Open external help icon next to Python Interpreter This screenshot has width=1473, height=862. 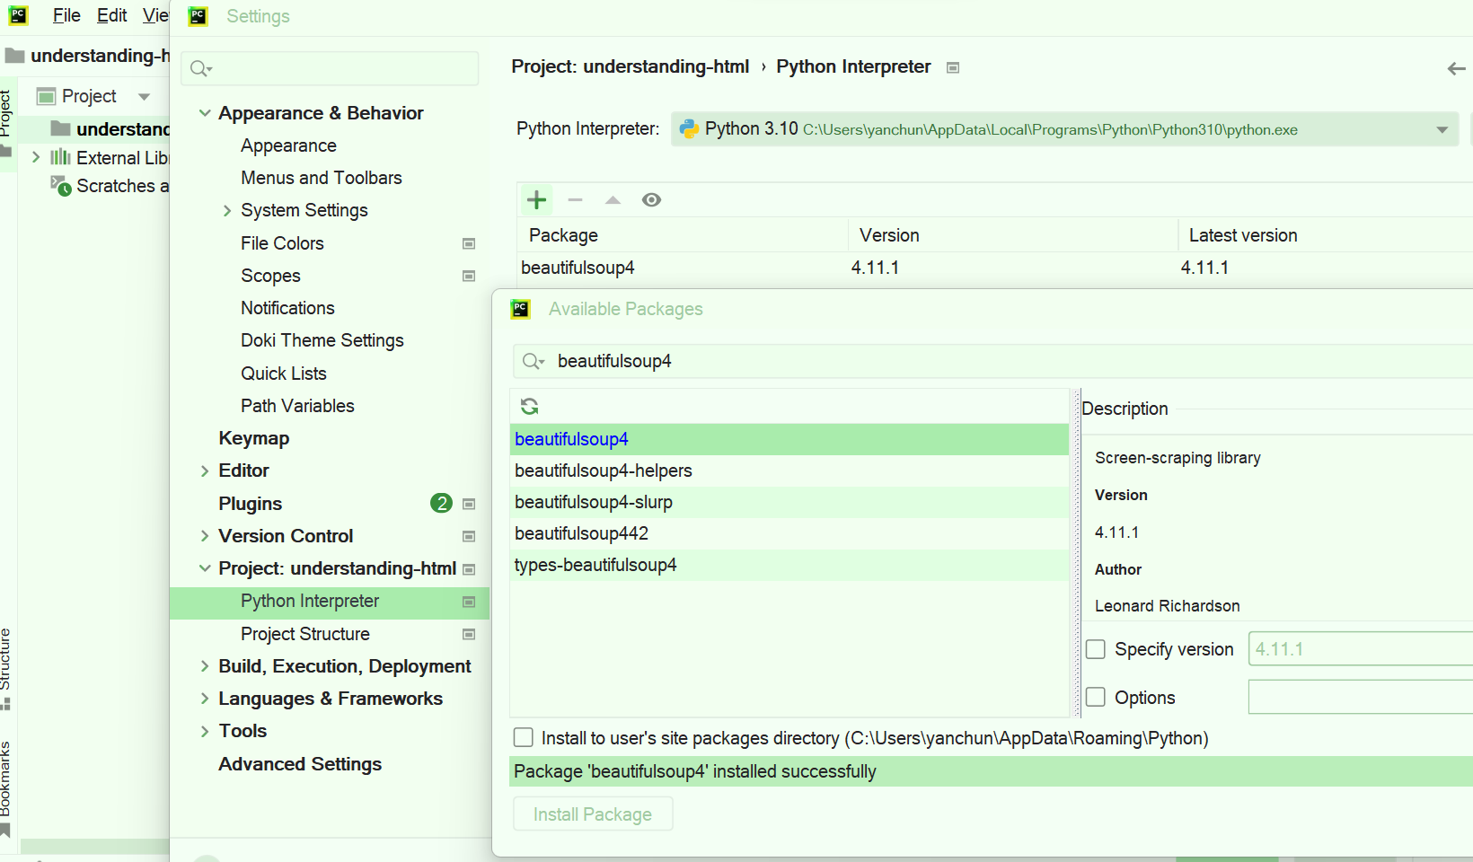coord(952,66)
